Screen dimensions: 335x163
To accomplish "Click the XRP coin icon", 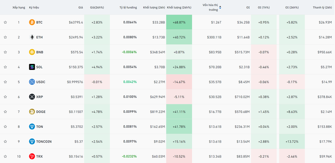I will (32, 97).
